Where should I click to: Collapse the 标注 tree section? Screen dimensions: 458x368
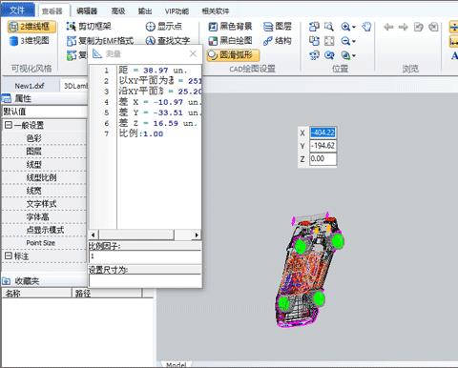pos(8,256)
